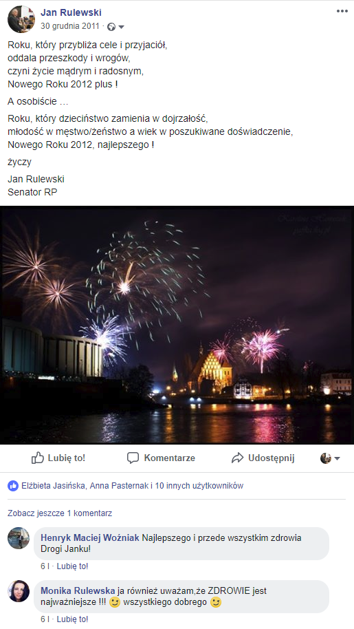
Task: Open Monika Rulewska's avatar picture
Action: coord(19,591)
